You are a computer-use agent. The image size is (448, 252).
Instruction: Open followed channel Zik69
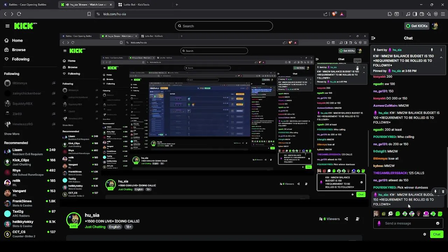coord(30,114)
